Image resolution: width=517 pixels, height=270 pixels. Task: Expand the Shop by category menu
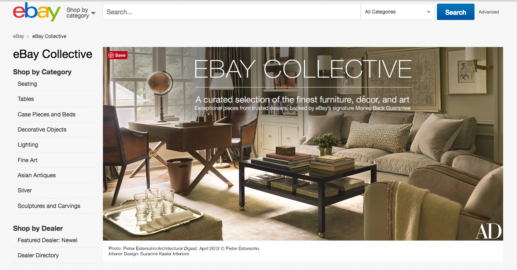[x=81, y=13]
